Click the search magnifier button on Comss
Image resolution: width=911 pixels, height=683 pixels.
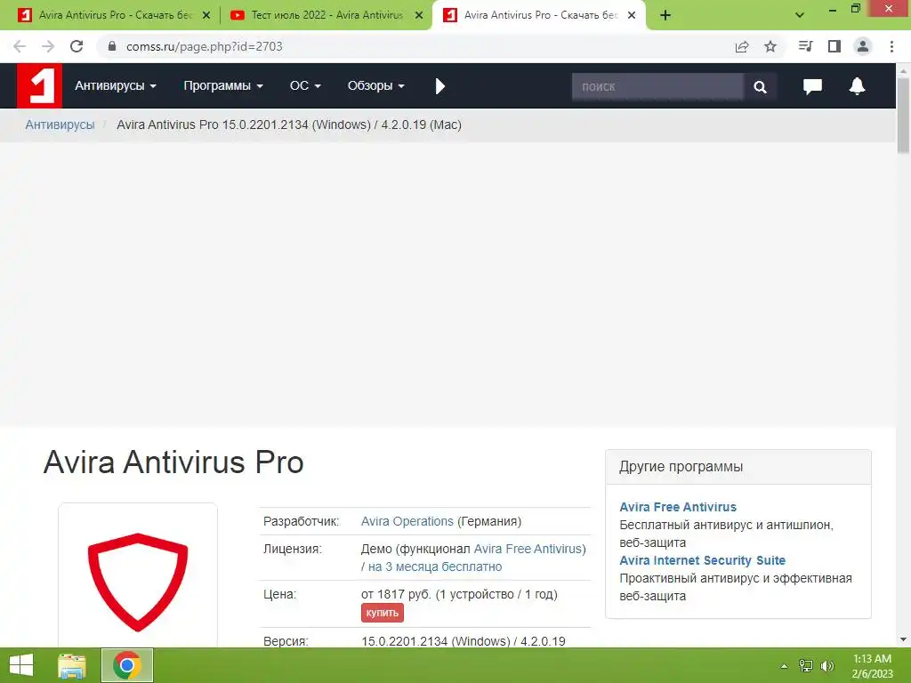coord(760,86)
